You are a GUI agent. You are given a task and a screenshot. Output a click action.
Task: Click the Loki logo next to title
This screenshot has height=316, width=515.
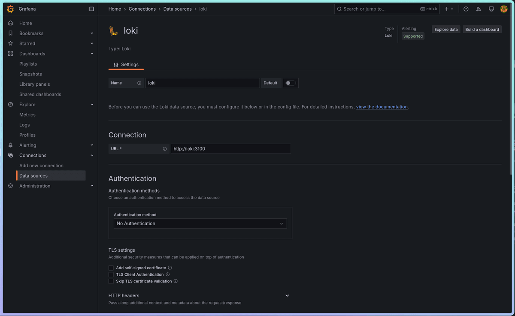pyautogui.click(x=114, y=30)
